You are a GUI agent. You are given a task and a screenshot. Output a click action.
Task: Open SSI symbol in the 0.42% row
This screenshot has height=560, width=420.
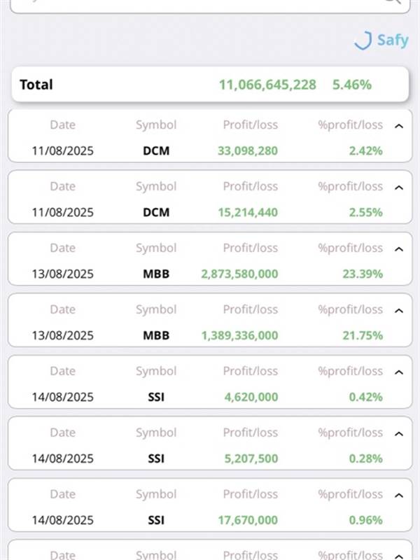coord(155,397)
